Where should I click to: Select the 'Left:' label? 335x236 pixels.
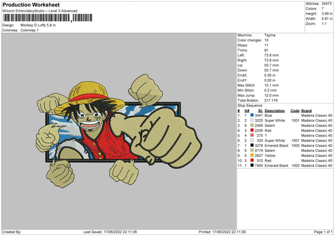coord(241,55)
